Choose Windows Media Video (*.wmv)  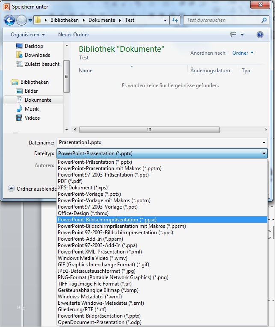coord(162,258)
